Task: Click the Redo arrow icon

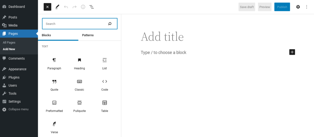Action: tap(75, 7)
